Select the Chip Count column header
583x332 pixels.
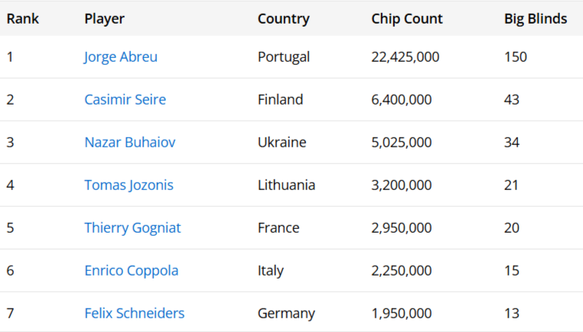tap(407, 19)
